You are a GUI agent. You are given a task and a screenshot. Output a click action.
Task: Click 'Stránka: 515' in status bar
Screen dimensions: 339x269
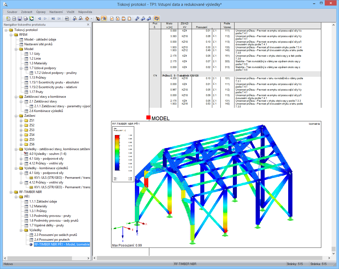tap(318, 264)
